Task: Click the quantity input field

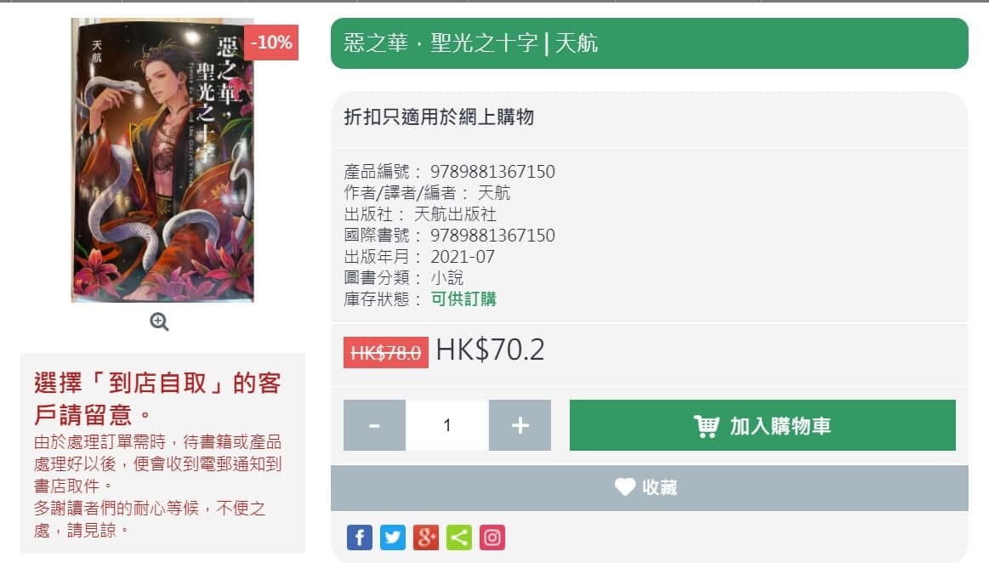Action: click(x=447, y=425)
